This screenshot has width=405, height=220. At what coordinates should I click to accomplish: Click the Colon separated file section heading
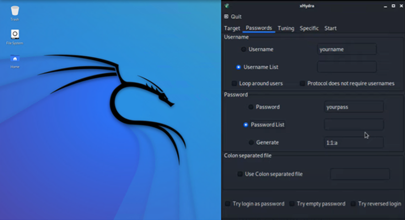coord(248,155)
